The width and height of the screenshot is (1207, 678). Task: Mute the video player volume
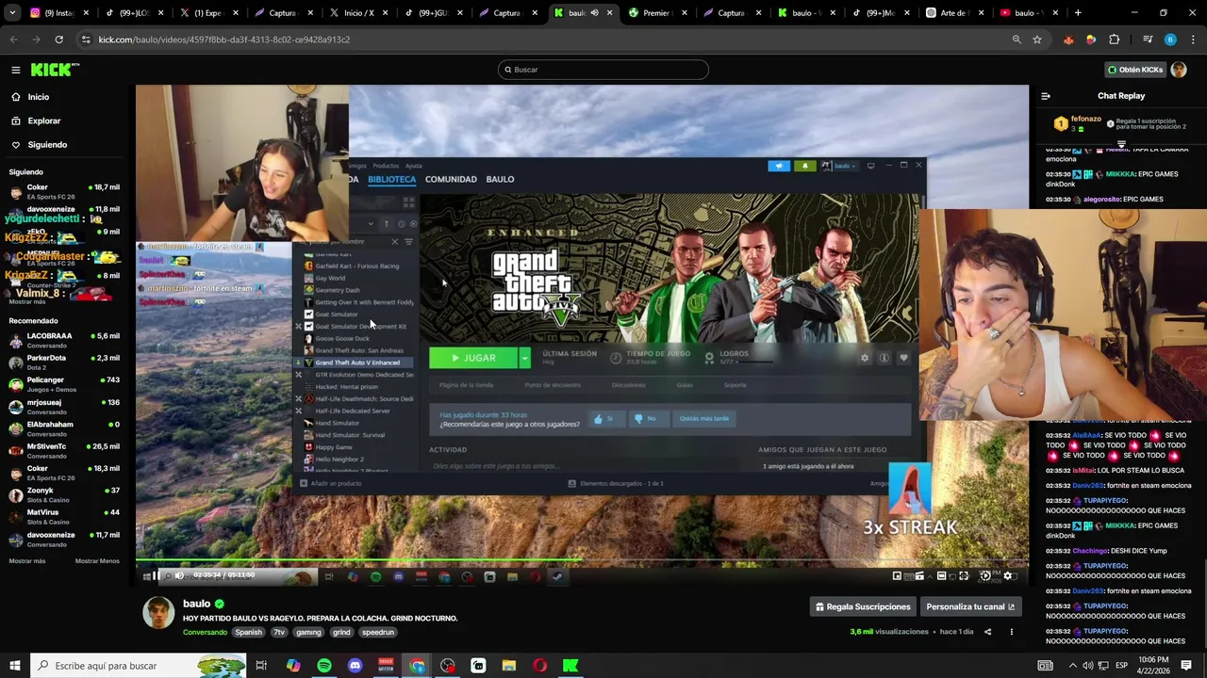[x=179, y=575]
